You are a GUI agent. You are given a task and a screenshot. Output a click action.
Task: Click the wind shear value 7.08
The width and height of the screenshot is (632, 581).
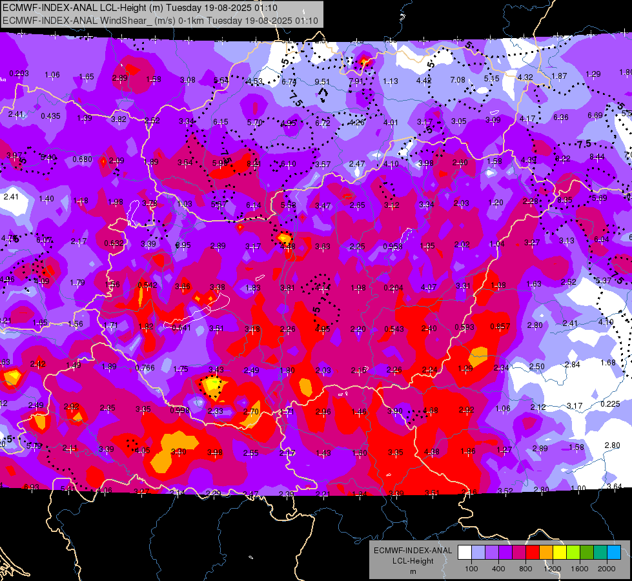pyautogui.click(x=458, y=80)
